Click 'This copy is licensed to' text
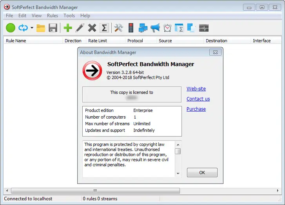Image resolution: width=285 pixels, height=205 pixels. point(132,92)
